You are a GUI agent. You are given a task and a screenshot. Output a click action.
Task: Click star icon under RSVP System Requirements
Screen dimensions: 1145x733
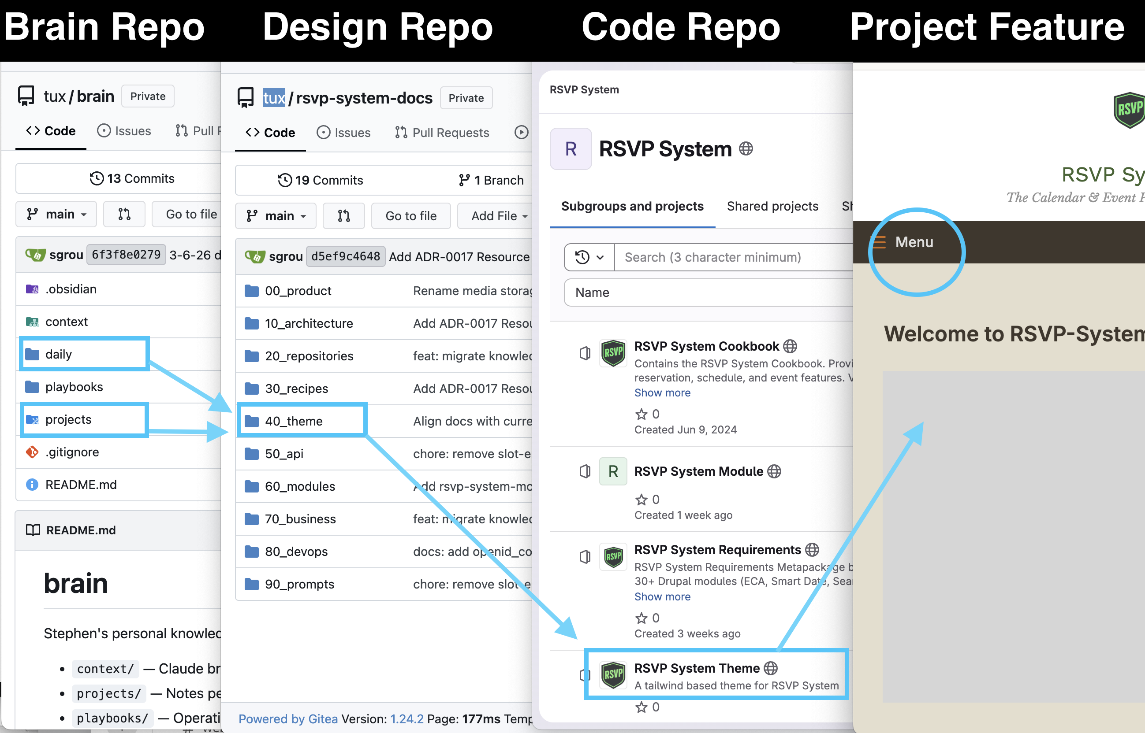[641, 618]
